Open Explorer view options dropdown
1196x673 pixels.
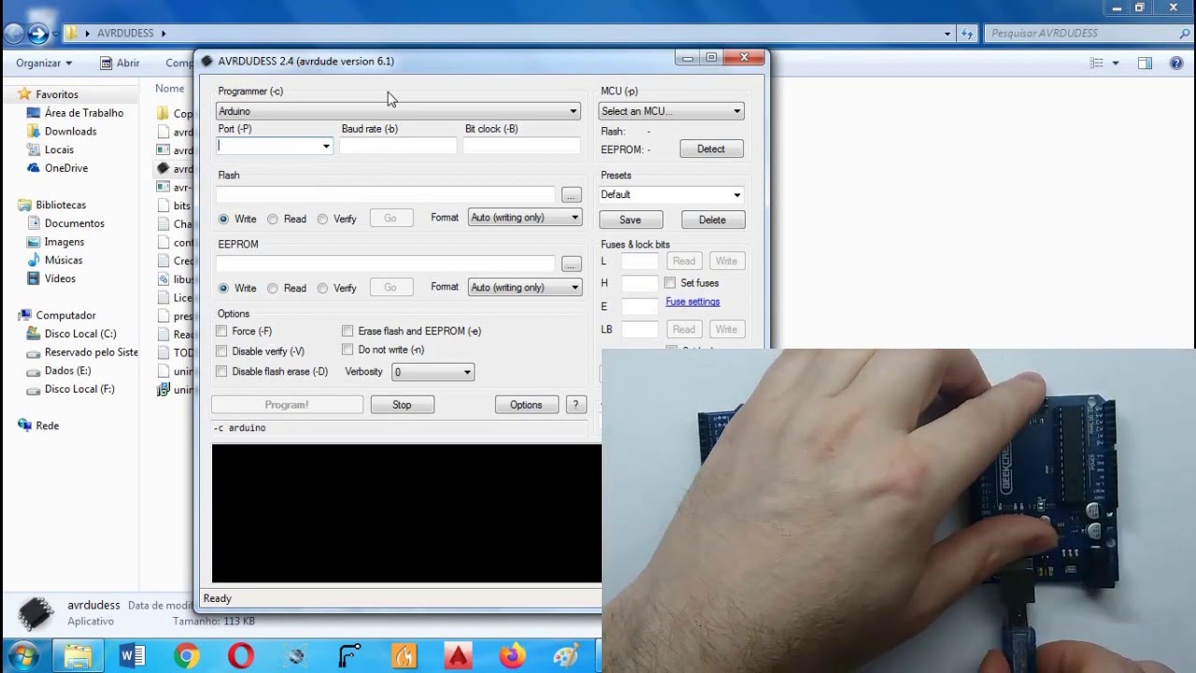click(x=1116, y=63)
